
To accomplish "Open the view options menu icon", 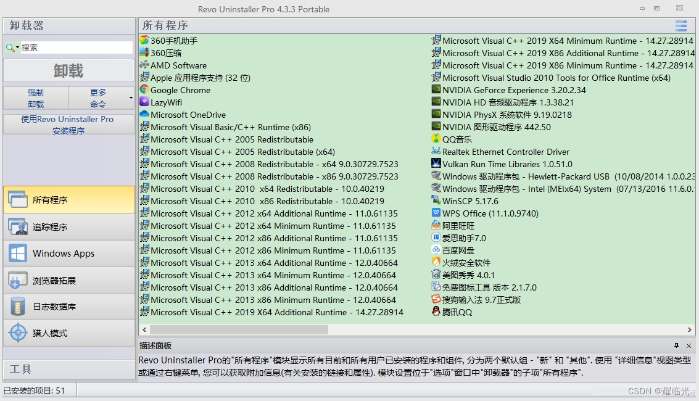I will click(680, 26).
